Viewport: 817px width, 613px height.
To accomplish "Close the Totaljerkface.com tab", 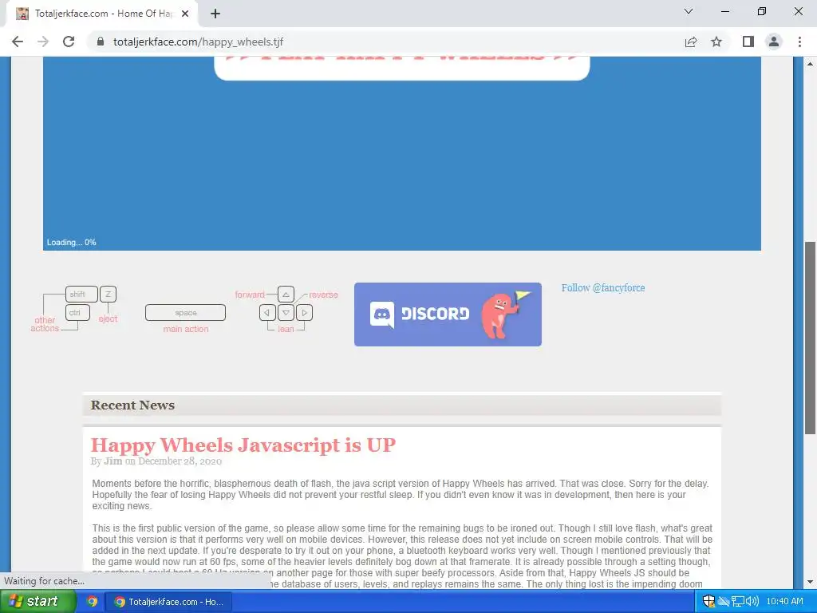I will click(x=185, y=14).
